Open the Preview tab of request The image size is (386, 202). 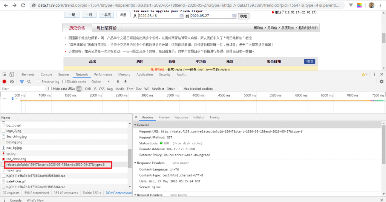pyautogui.click(x=164, y=117)
